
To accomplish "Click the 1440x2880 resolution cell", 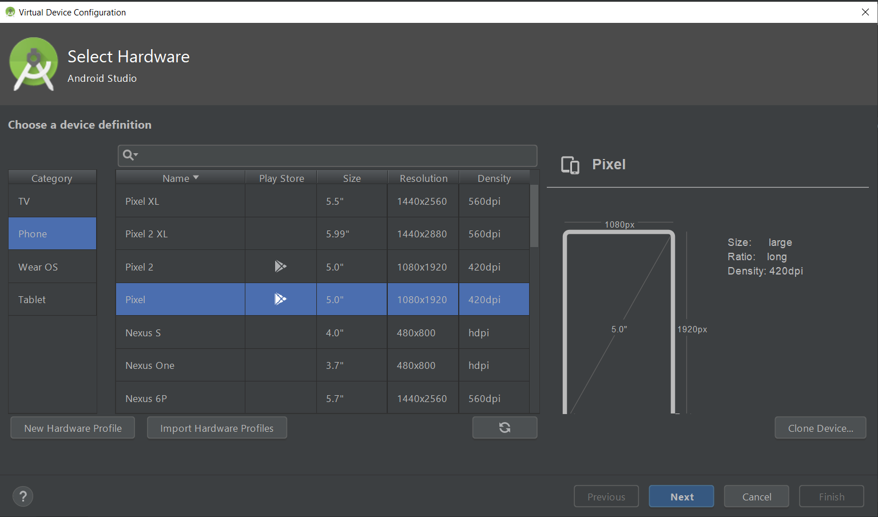I will [423, 234].
